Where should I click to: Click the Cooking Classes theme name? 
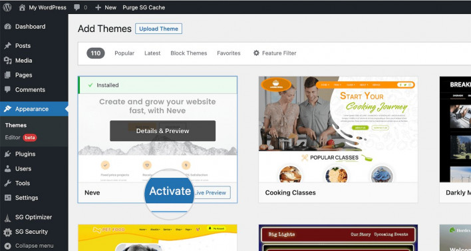tap(290, 192)
